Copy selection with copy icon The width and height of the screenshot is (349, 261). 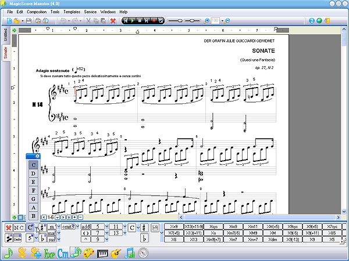[96, 21]
